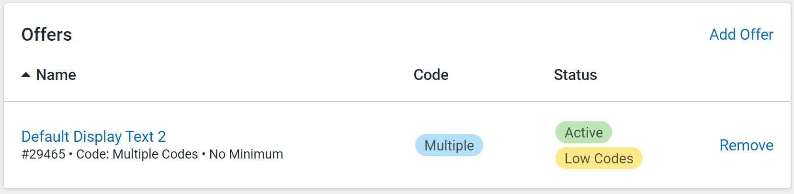Click the green Active status badge
The width and height of the screenshot is (794, 194).
tap(584, 132)
